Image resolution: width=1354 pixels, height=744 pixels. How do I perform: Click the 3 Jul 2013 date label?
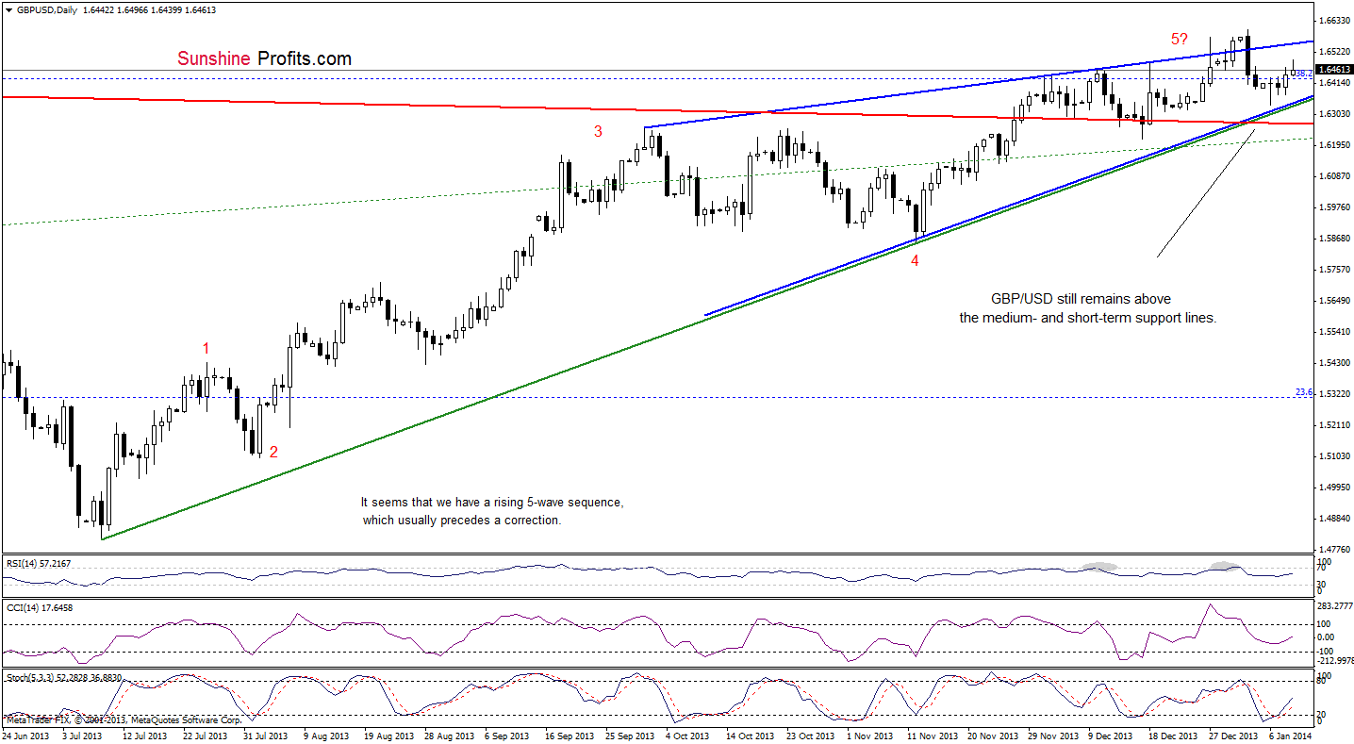[83, 735]
